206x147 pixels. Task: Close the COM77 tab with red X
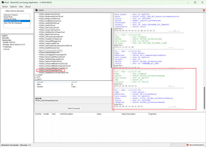pyautogui.click(x=204, y=10)
